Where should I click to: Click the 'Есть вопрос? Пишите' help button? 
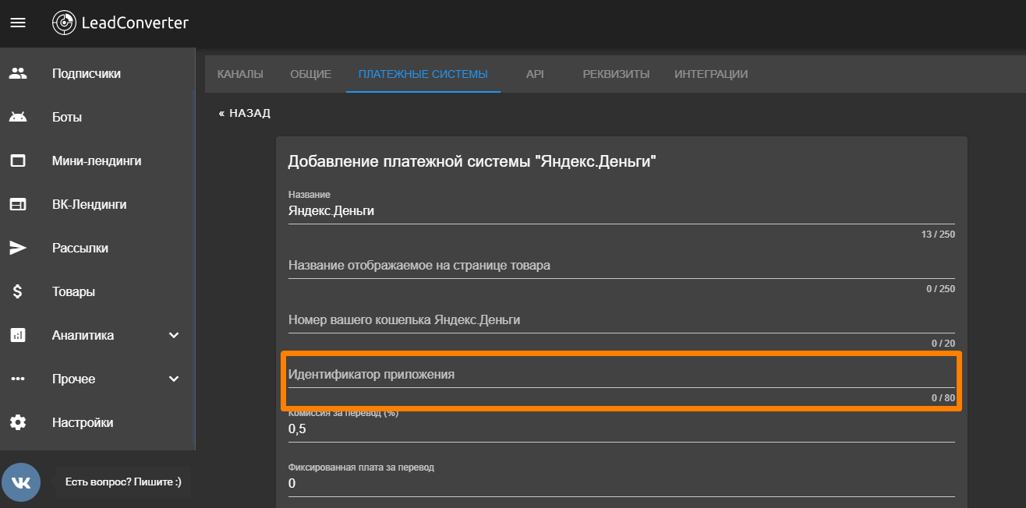[x=123, y=482]
